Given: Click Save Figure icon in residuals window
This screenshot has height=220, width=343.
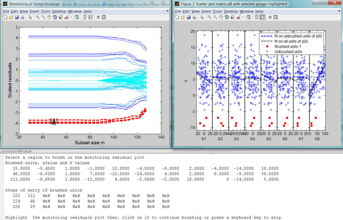Looking at the screenshot, I should pyautogui.click(x=16, y=17).
